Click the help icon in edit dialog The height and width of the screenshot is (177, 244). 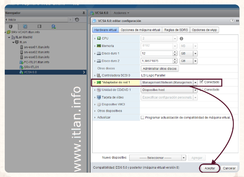[232, 21]
